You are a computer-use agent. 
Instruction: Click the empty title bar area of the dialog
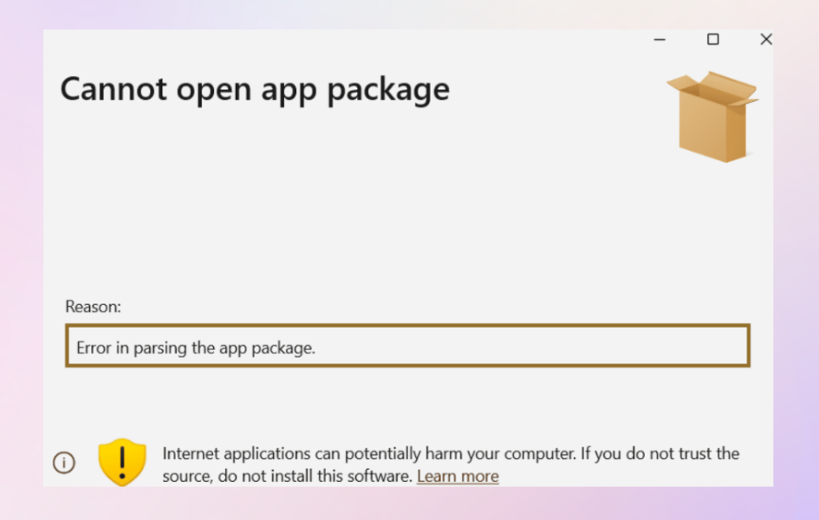347,42
